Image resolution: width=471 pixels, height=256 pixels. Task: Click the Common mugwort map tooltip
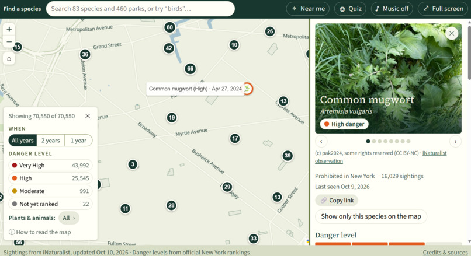[195, 89]
